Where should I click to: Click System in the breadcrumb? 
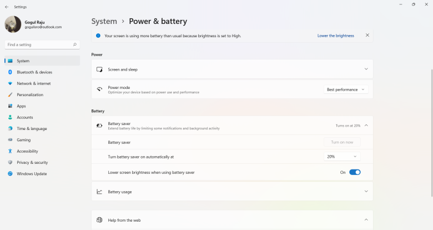[x=104, y=21]
